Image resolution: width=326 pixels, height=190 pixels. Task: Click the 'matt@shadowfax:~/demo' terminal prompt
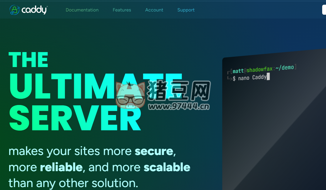pos(263,69)
